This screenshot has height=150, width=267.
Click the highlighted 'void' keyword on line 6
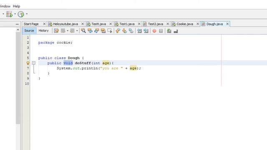pyautogui.click(x=68, y=63)
